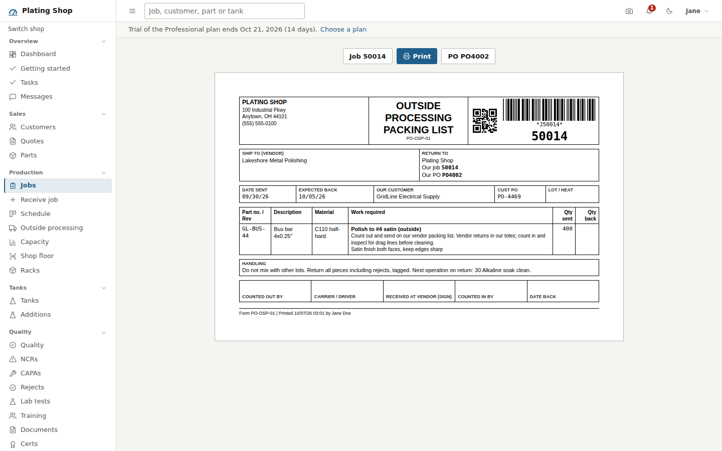Screen dimensions: 722x451
Task: Click the Customers people icon
Action: point(13,127)
